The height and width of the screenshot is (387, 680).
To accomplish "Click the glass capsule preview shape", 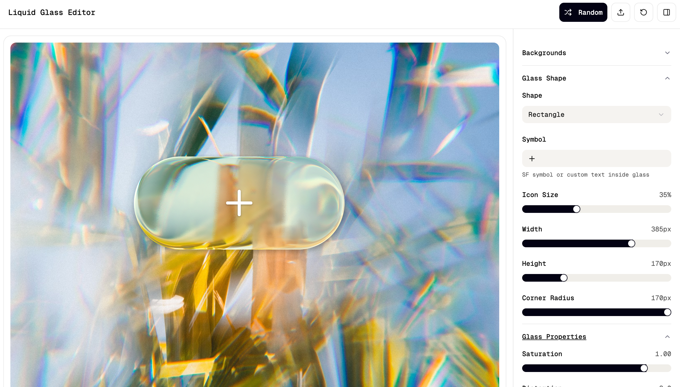I will pyautogui.click(x=239, y=203).
